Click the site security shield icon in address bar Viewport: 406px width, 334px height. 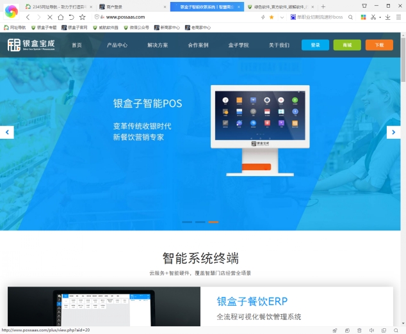[x=97, y=17]
